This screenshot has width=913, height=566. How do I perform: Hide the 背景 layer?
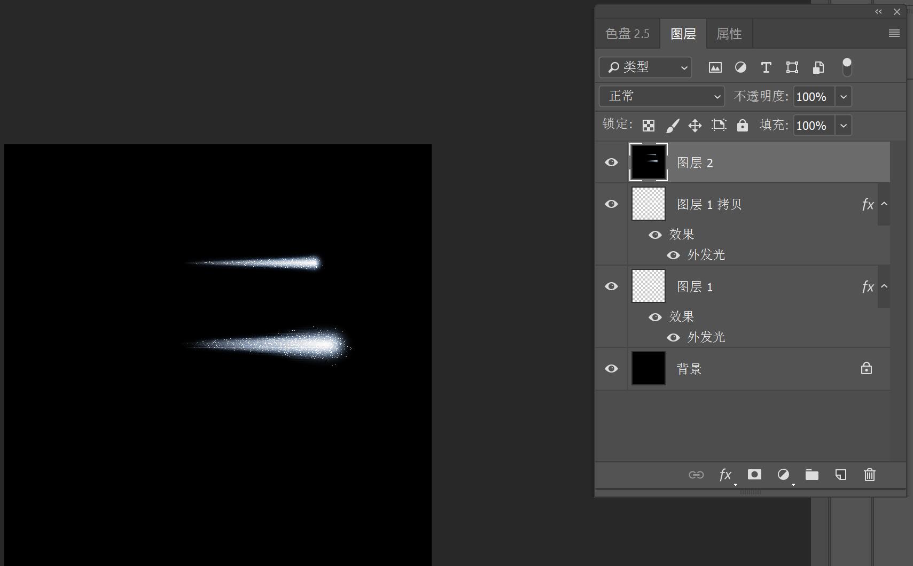point(611,369)
